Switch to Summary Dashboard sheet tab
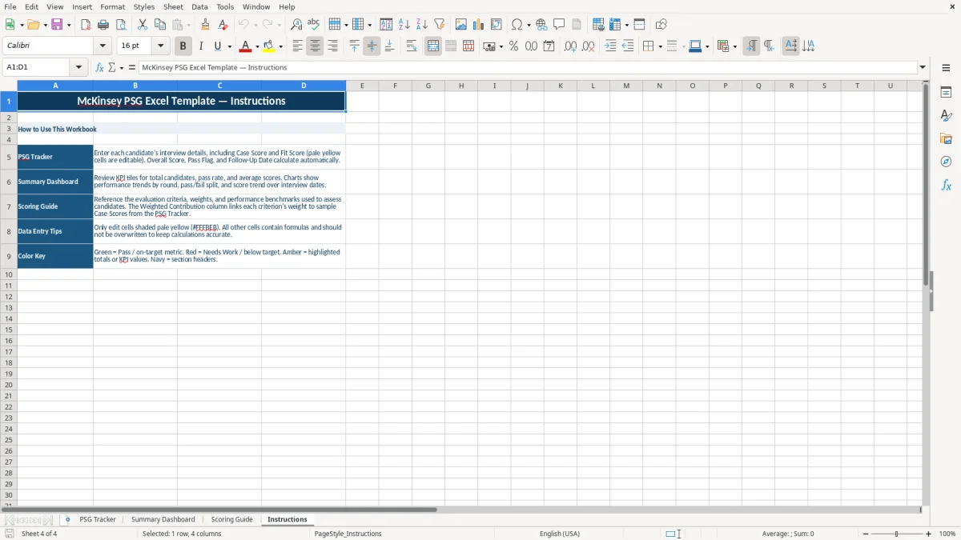 [163, 519]
